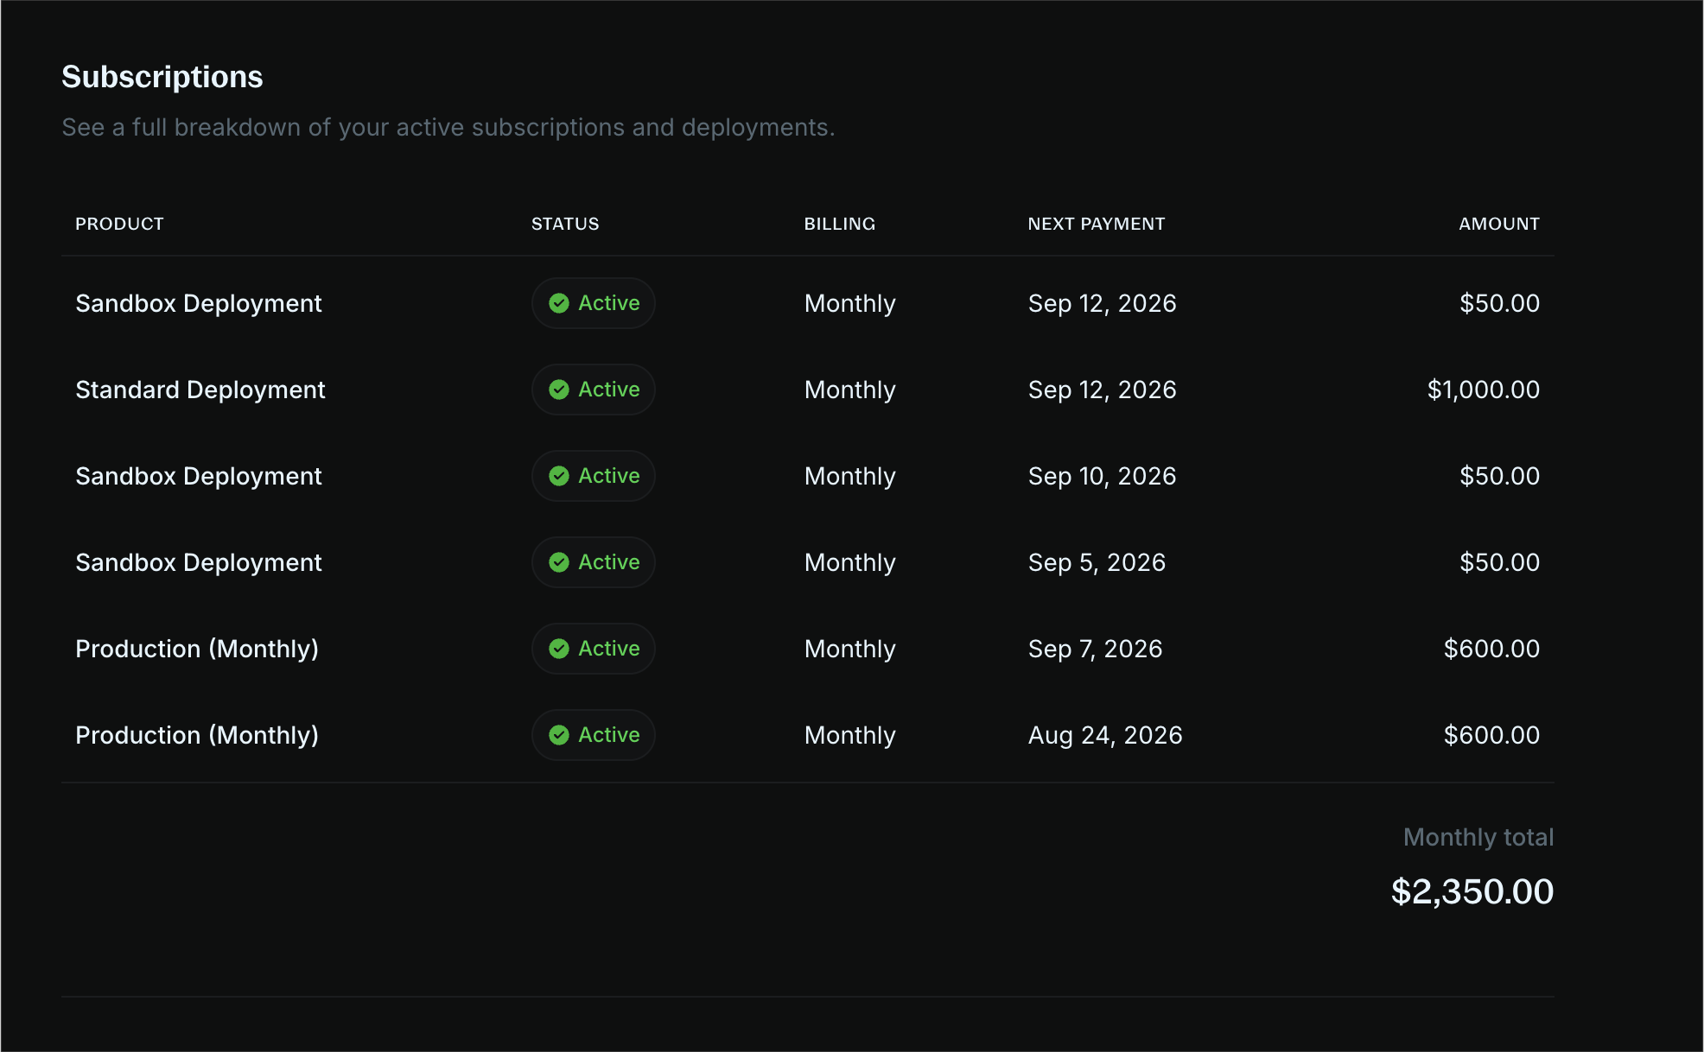Click $600.00 amount in the Aug 24 row

point(1492,735)
